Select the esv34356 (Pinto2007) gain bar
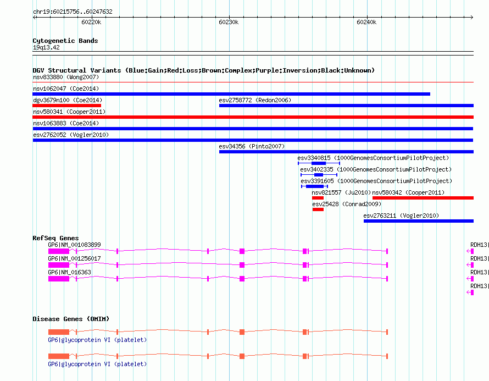The image size is (489, 381). click(x=346, y=152)
